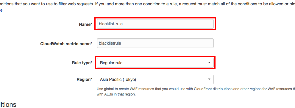The width and height of the screenshot is (295, 108).
Task: Expand the Region selector showing Asia Pacific (Tokyo)
Action: tap(155, 79)
